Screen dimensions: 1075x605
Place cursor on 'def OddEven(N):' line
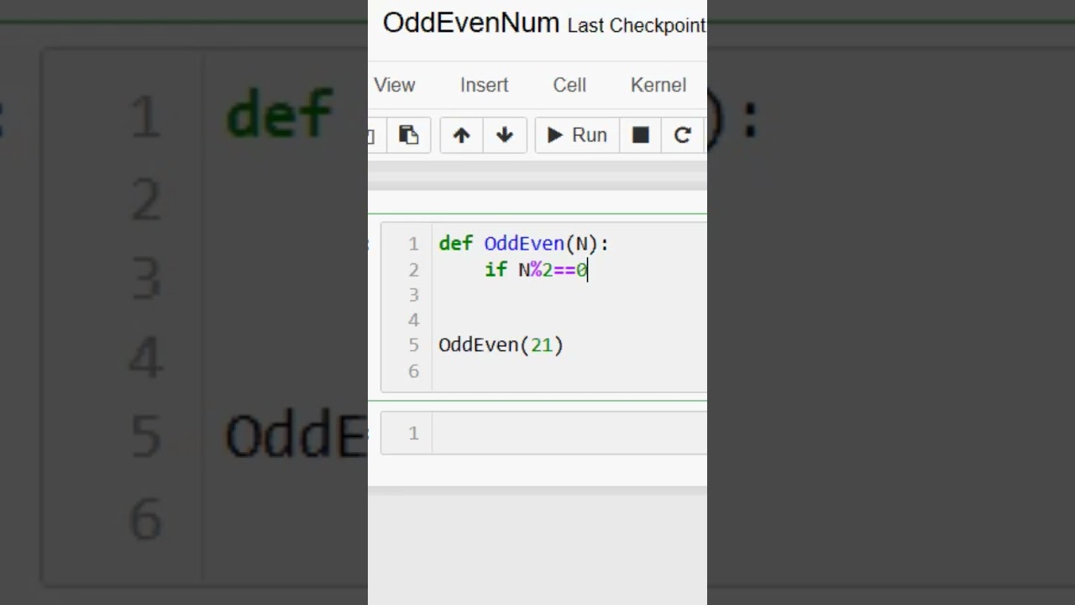tap(523, 244)
